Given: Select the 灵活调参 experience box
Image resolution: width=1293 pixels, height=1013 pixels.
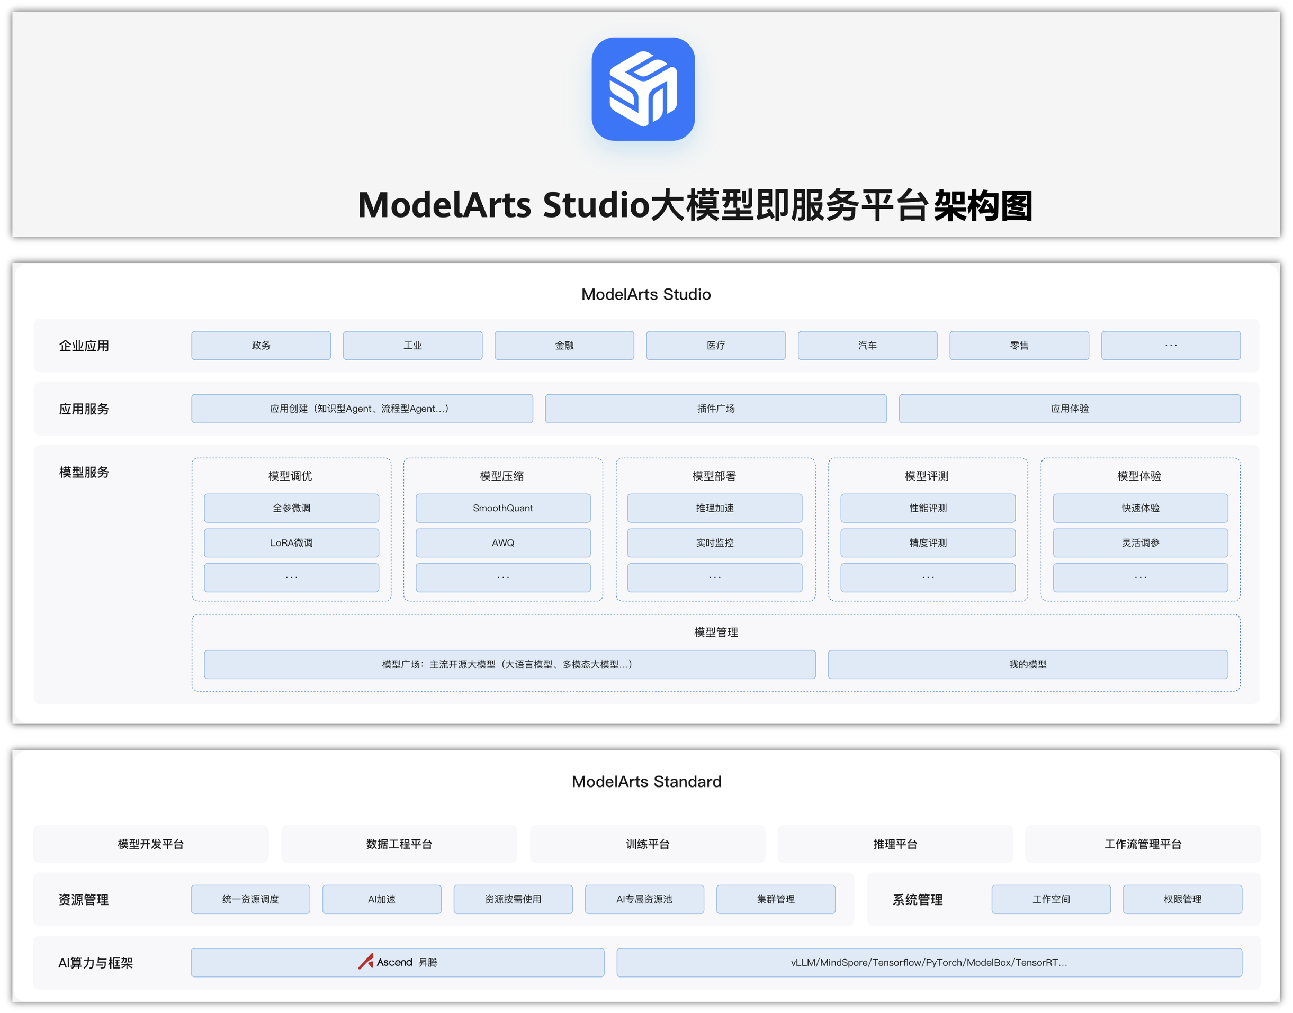Looking at the screenshot, I should tap(1139, 542).
